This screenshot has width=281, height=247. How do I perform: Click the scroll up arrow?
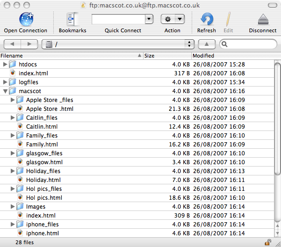pos(278,225)
